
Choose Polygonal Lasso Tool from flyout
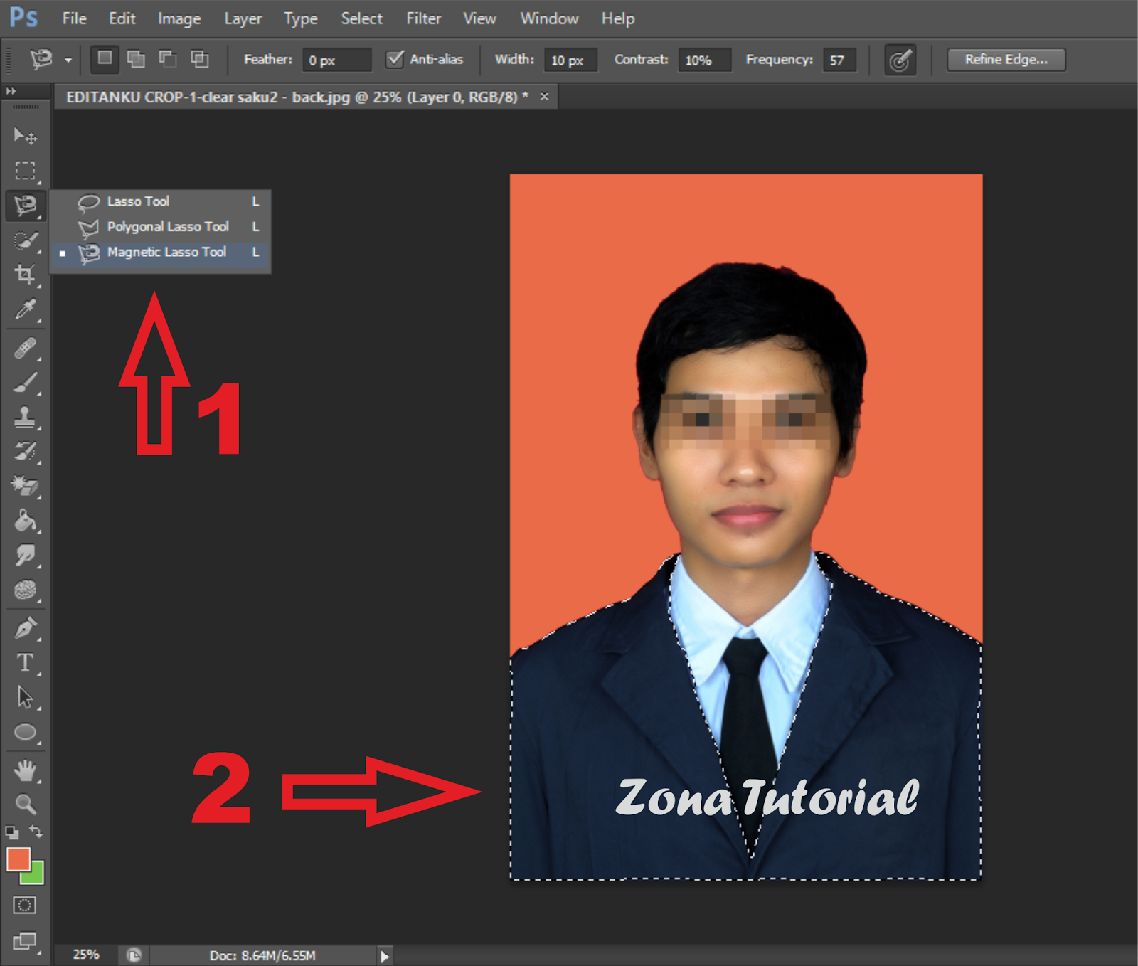pyautogui.click(x=161, y=227)
